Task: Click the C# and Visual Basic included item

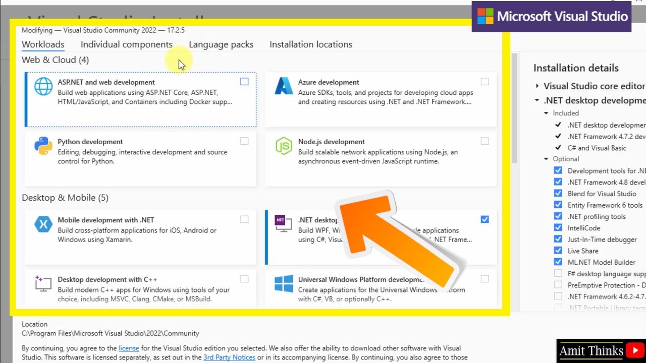Action: point(597,148)
